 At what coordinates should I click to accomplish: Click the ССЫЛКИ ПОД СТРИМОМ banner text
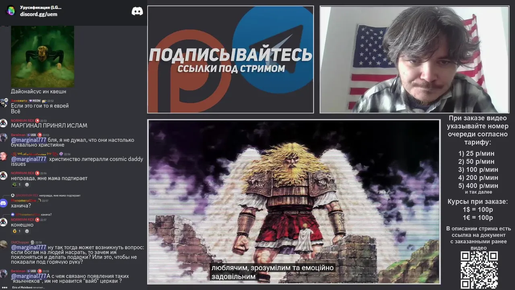coord(231,68)
